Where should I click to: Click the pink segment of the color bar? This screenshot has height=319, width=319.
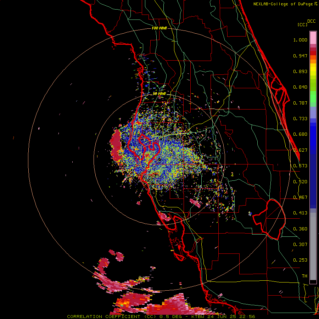313,38
